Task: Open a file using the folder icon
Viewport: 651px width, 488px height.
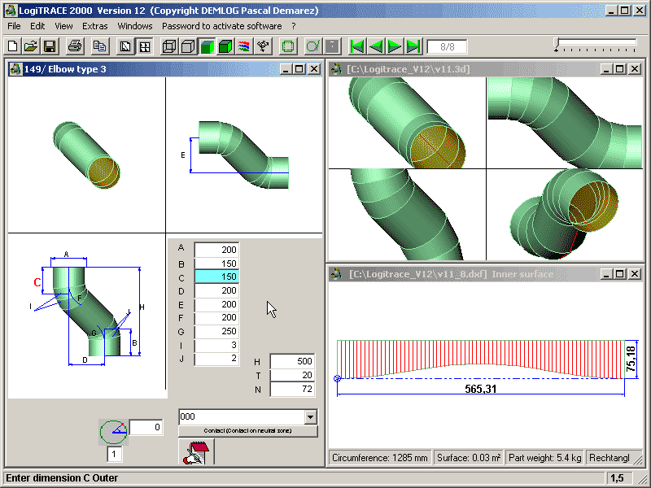Action: point(31,46)
